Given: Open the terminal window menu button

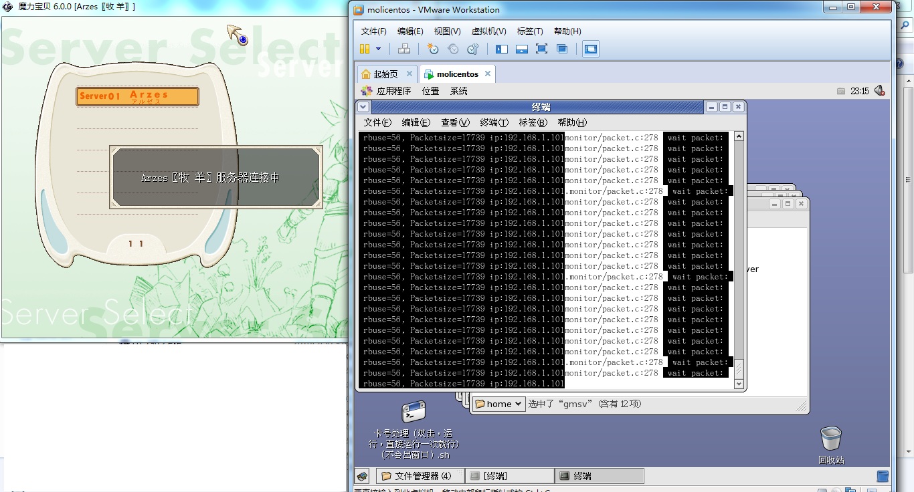Looking at the screenshot, I should point(363,107).
